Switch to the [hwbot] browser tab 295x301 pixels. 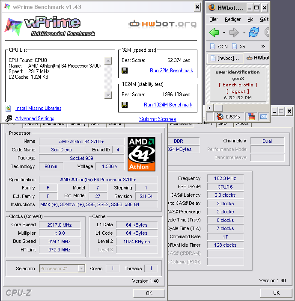(x=225, y=58)
